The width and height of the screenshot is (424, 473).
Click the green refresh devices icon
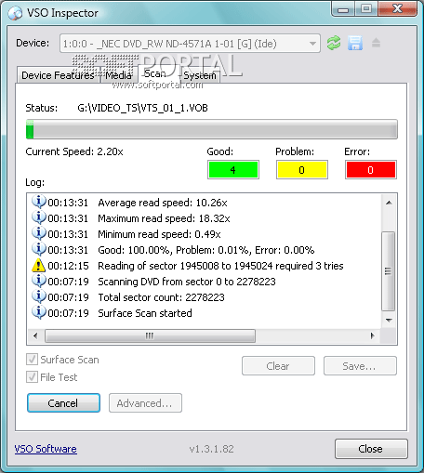(334, 43)
